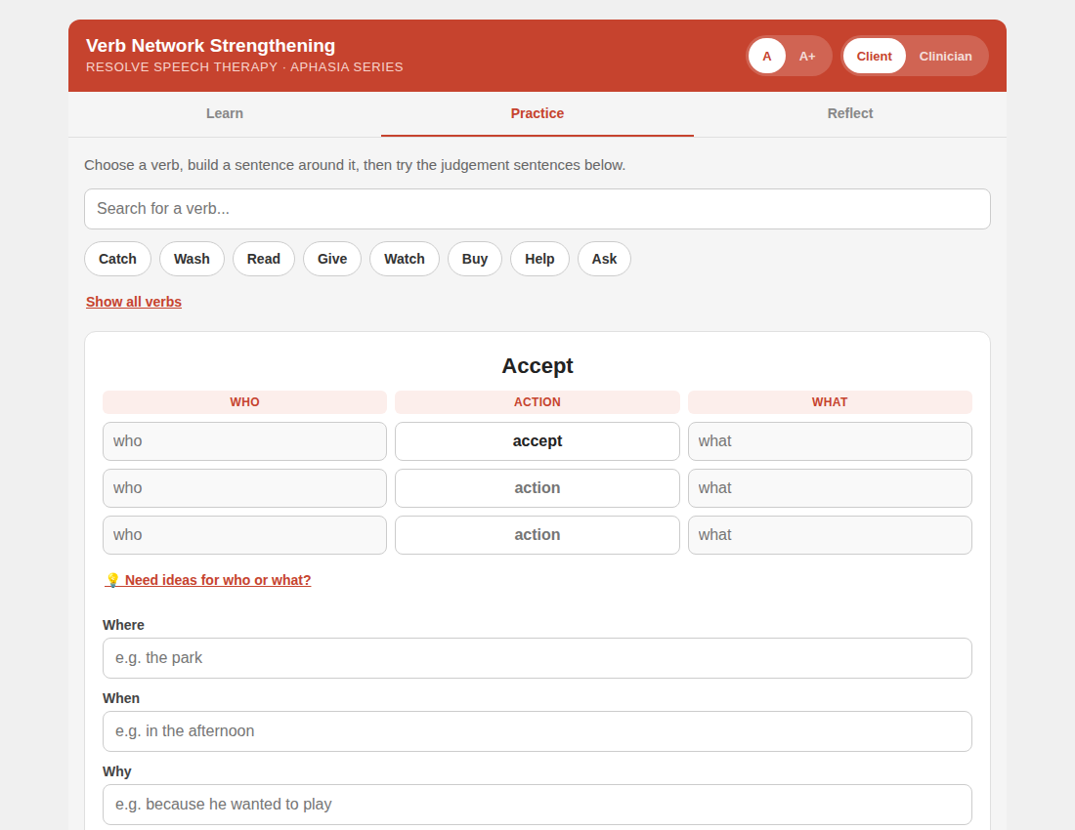Click the ACTION column header
The image size is (1075, 830).
[537, 402]
